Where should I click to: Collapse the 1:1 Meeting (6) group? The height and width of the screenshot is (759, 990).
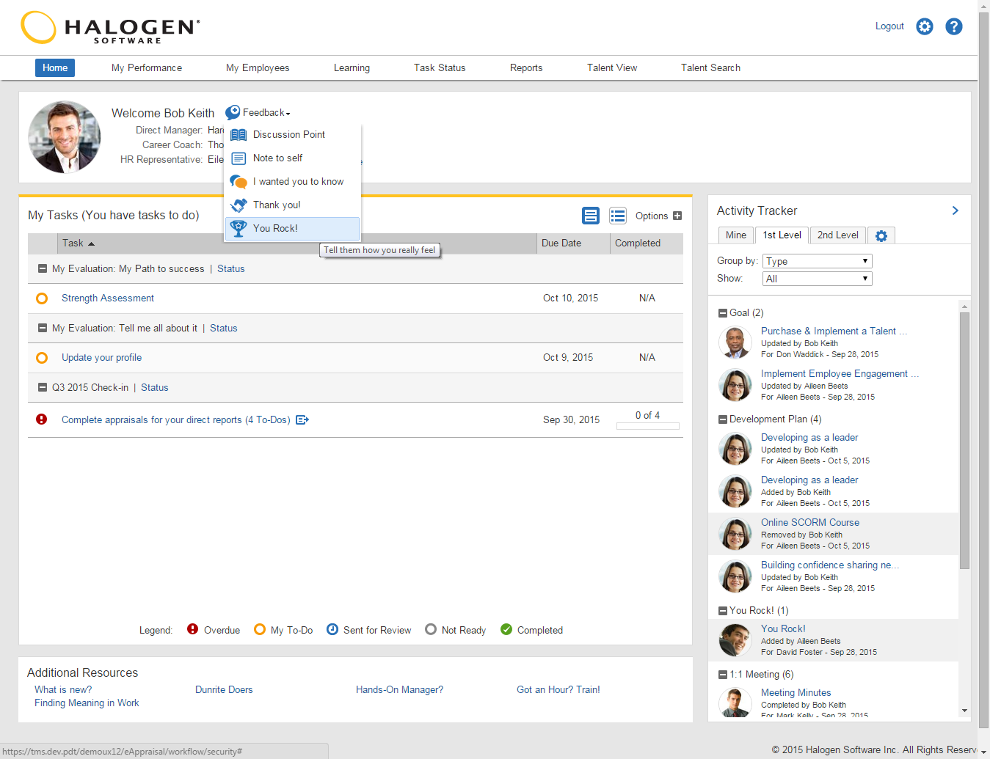pyautogui.click(x=723, y=675)
